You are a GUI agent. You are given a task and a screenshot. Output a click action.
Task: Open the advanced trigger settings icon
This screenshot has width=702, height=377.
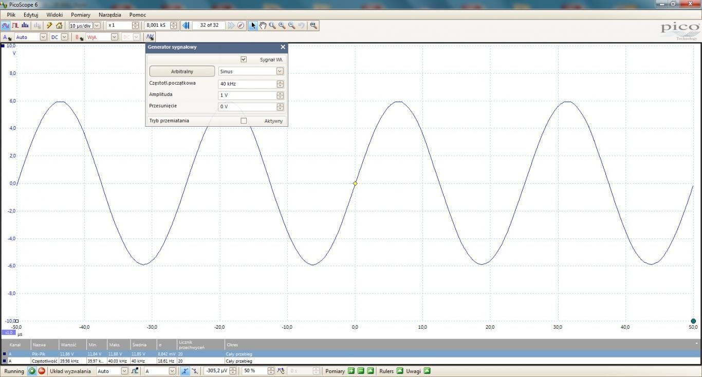click(x=135, y=371)
